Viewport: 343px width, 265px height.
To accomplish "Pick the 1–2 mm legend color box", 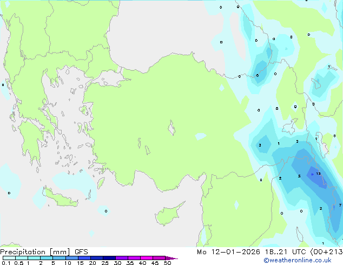I will [x=34, y=258].
